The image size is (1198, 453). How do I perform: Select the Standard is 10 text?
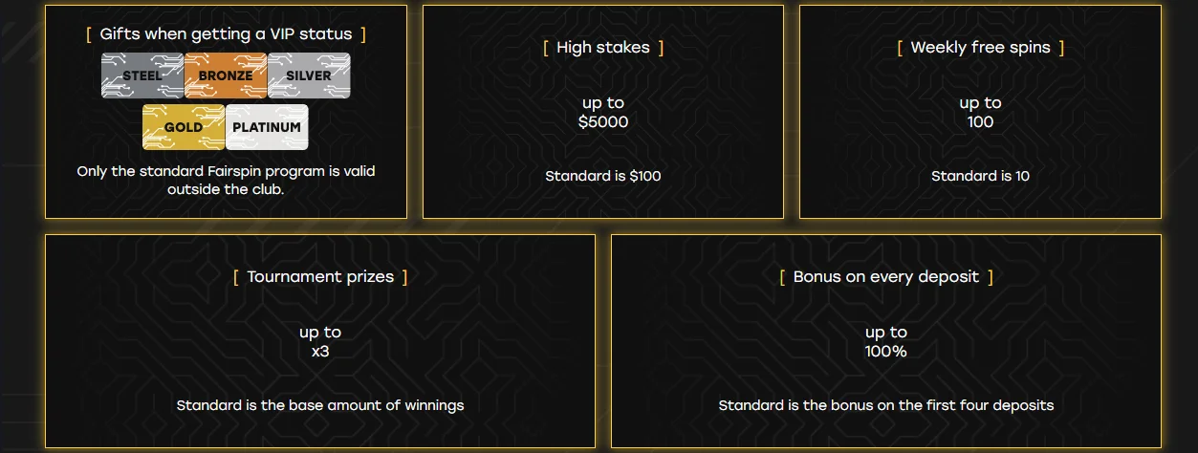(x=980, y=176)
